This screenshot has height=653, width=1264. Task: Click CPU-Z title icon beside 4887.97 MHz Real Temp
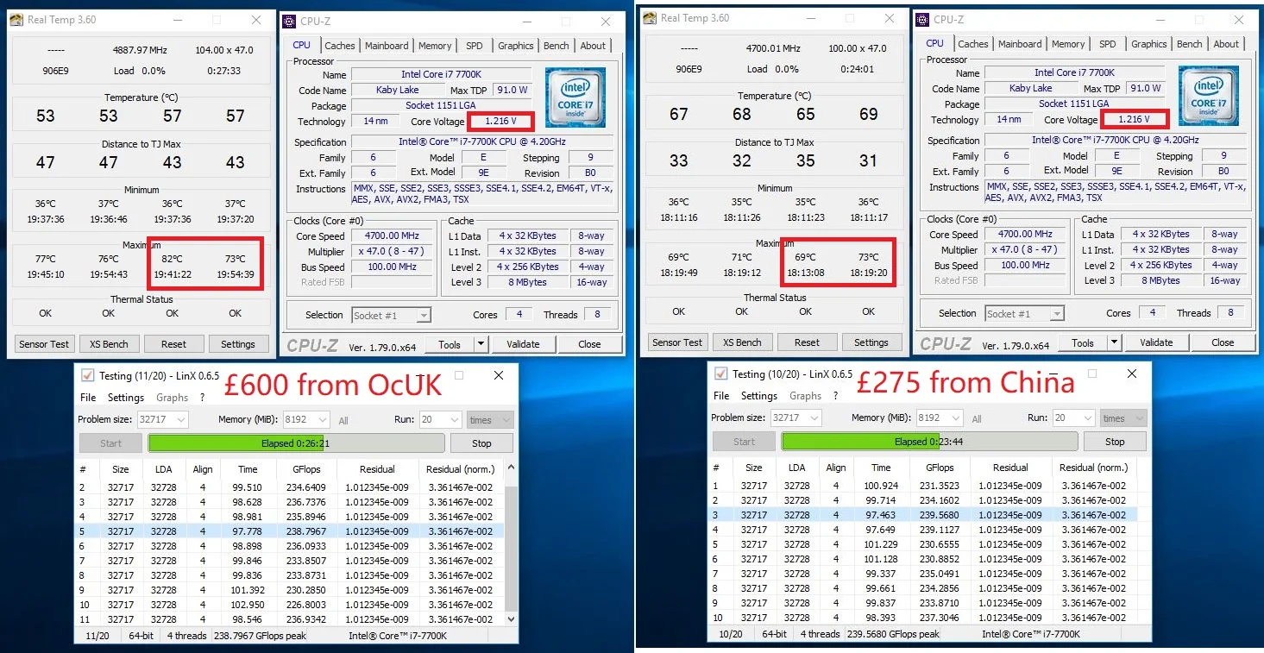(x=289, y=22)
